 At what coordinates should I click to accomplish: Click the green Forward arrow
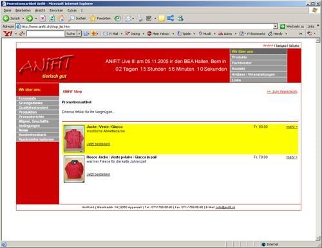(x=30, y=19)
